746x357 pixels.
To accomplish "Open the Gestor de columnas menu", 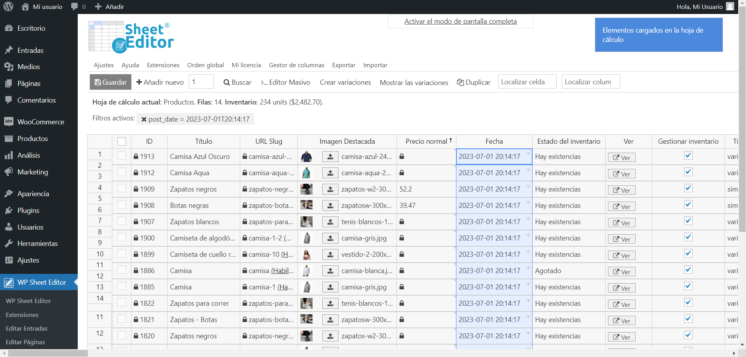I will click(296, 65).
